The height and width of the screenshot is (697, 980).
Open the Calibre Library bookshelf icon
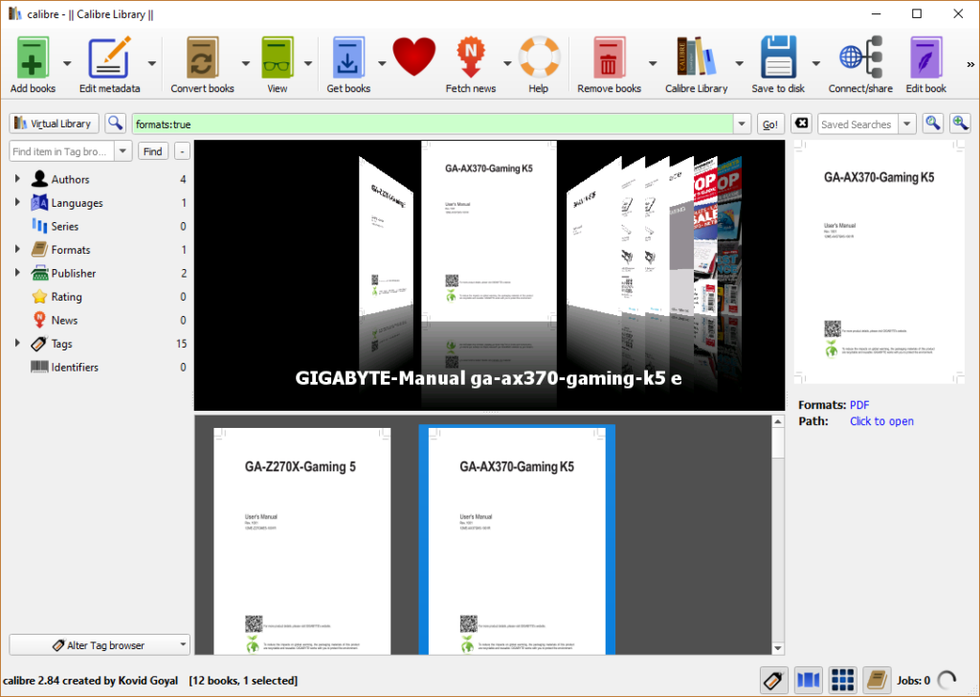point(697,57)
